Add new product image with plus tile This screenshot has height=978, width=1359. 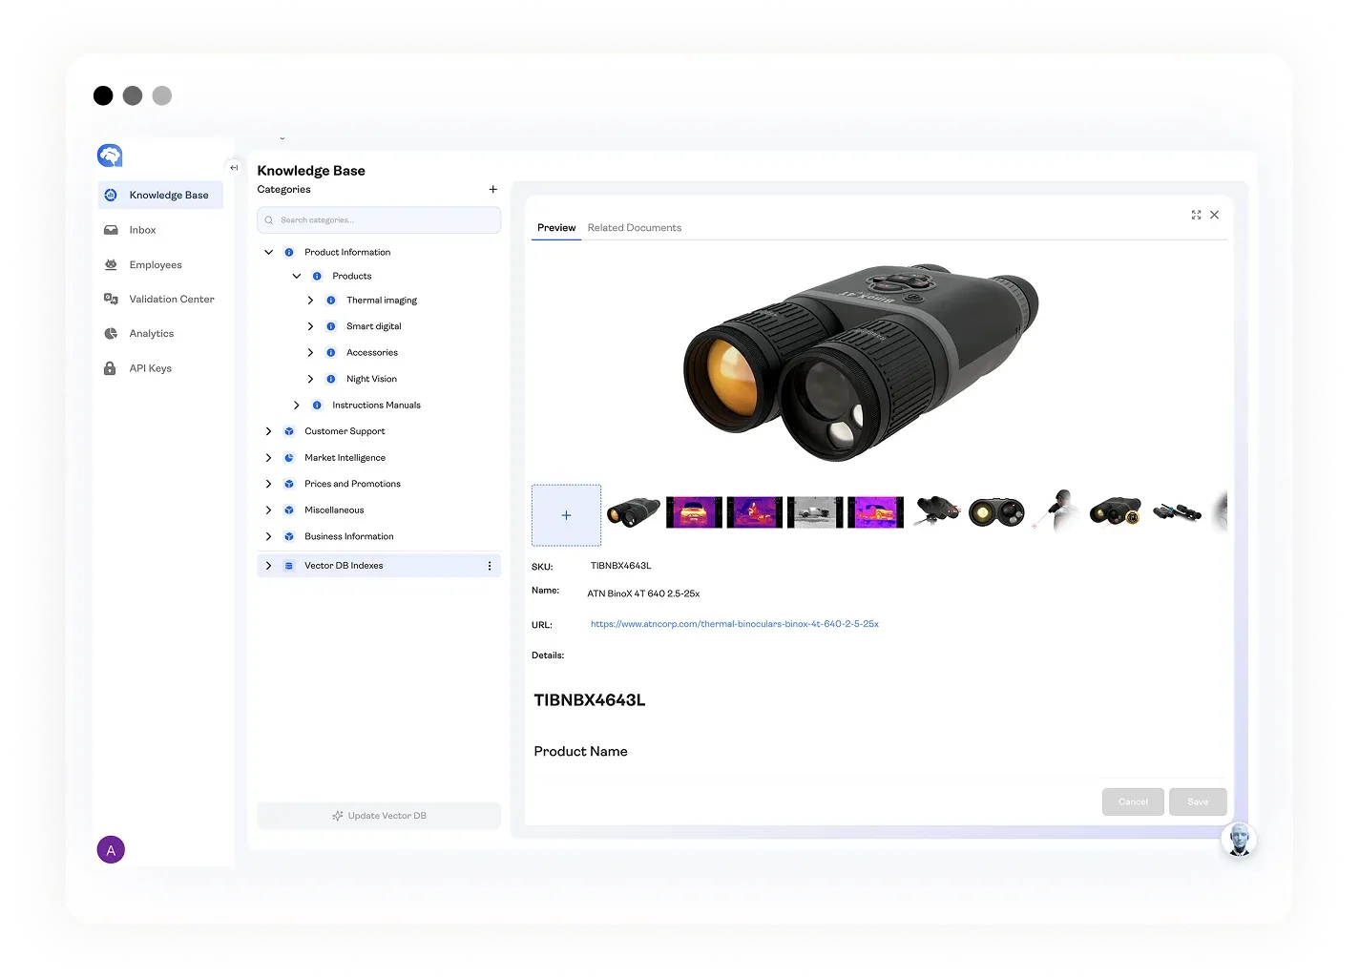pos(566,515)
